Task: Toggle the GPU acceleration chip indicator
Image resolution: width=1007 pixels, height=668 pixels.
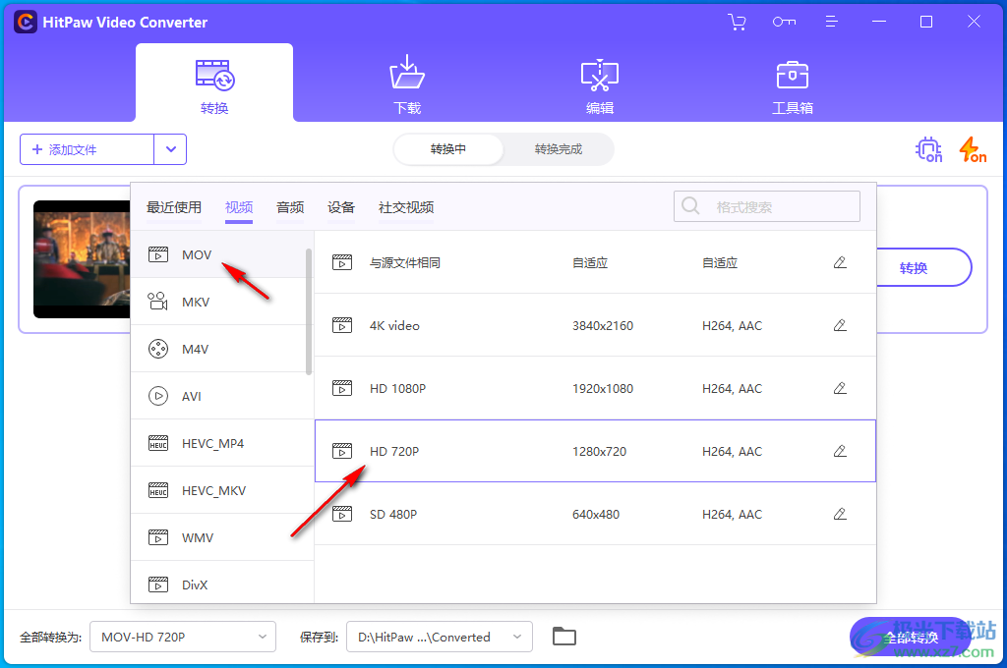Action: coord(927,149)
